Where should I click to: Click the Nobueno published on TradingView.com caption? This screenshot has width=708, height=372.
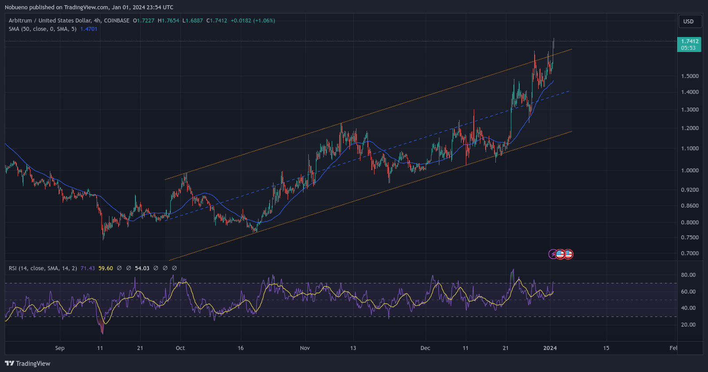point(89,7)
